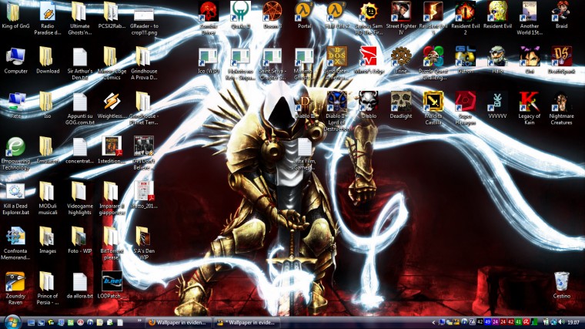The width and height of the screenshot is (585, 329).
Task: Select the Saint Seiya Chapter shortcut
Action: [x=272, y=57]
